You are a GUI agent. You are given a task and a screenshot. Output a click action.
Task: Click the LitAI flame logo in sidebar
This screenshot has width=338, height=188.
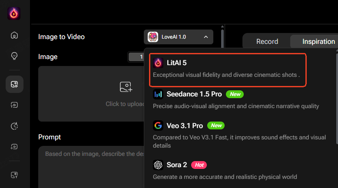pyautogui.click(x=14, y=13)
